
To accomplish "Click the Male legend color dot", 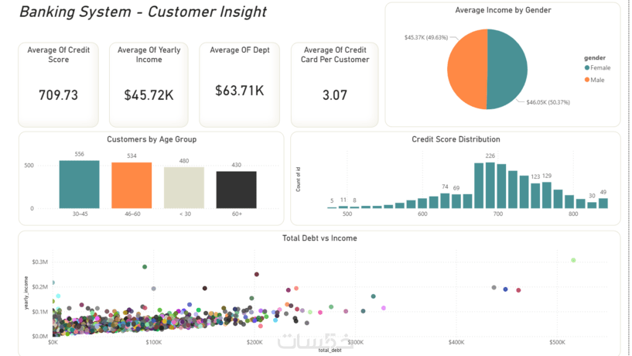I will (587, 80).
